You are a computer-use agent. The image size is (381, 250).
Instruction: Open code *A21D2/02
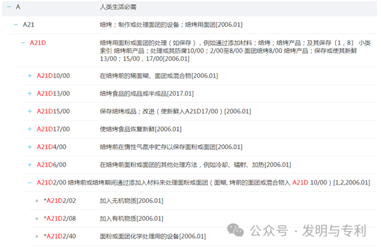pyautogui.click(x=60, y=201)
